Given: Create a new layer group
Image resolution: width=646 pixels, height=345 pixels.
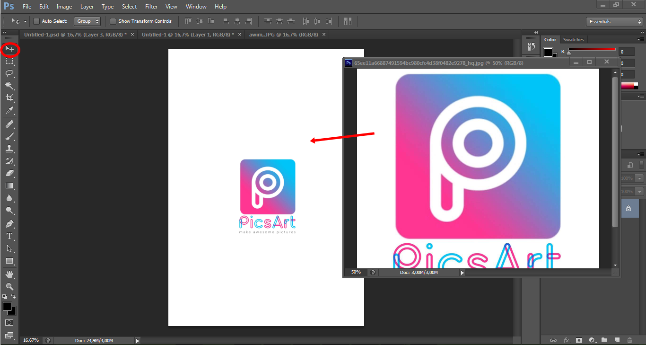Looking at the screenshot, I should tap(604, 340).
